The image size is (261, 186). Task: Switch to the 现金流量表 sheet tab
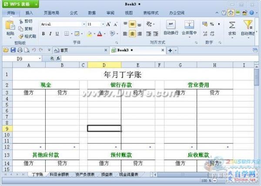[129, 175]
